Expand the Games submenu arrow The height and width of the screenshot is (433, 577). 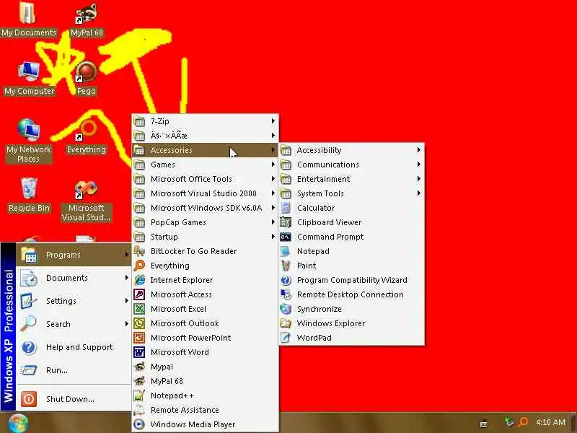273,165
